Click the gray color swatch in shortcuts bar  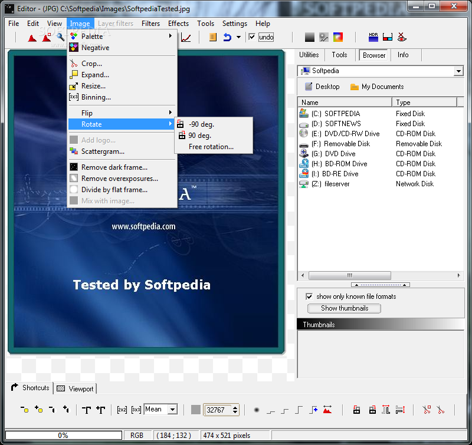pyautogui.click(x=196, y=410)
